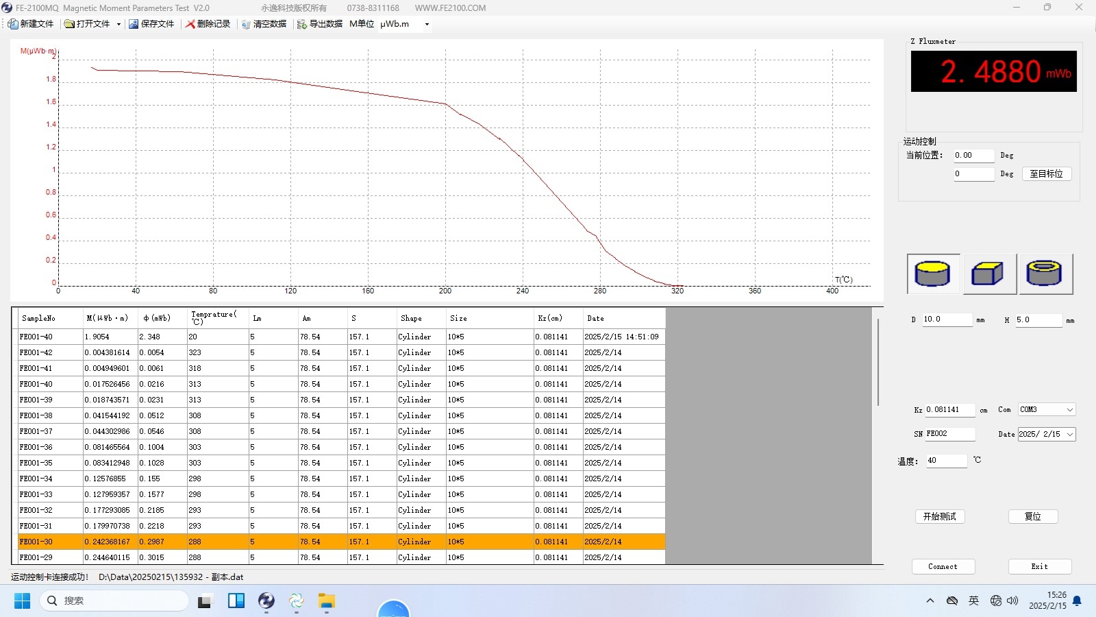Select the cylinder shape icon
The image size is (1096, 617).
tap(933, 274)
